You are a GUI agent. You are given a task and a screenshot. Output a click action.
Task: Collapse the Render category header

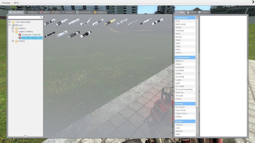coord(185,121)
